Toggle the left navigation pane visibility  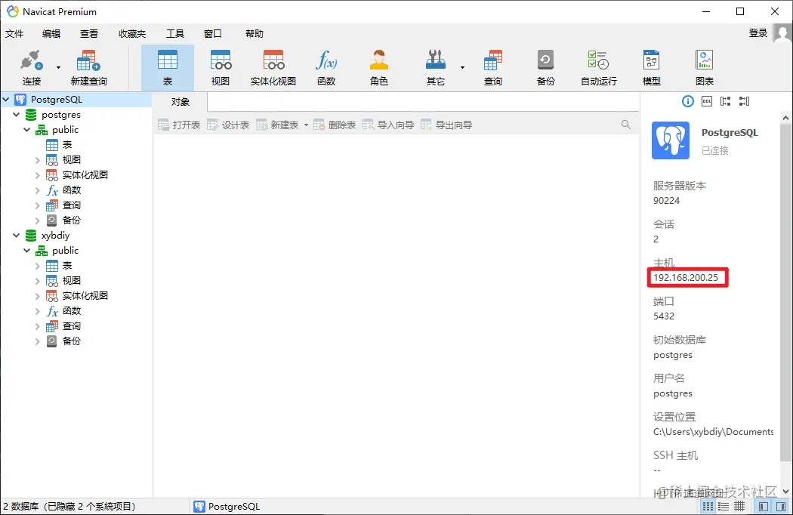764,507
